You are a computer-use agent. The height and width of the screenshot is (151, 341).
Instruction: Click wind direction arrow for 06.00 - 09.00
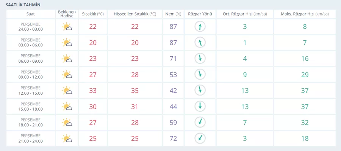[x=200, y=59]
